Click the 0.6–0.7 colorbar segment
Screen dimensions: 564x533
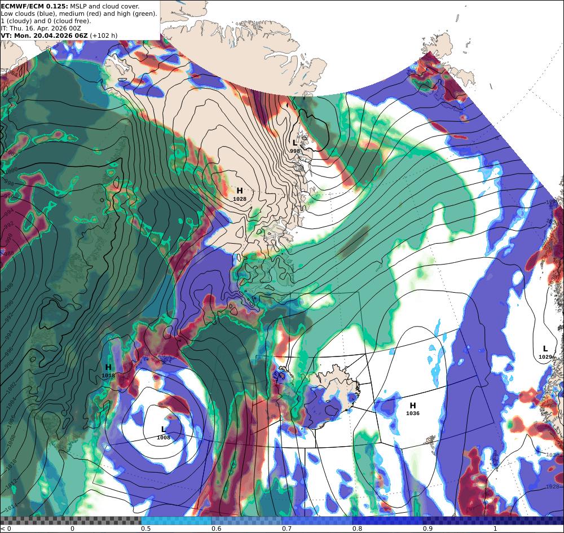point(247,521)
